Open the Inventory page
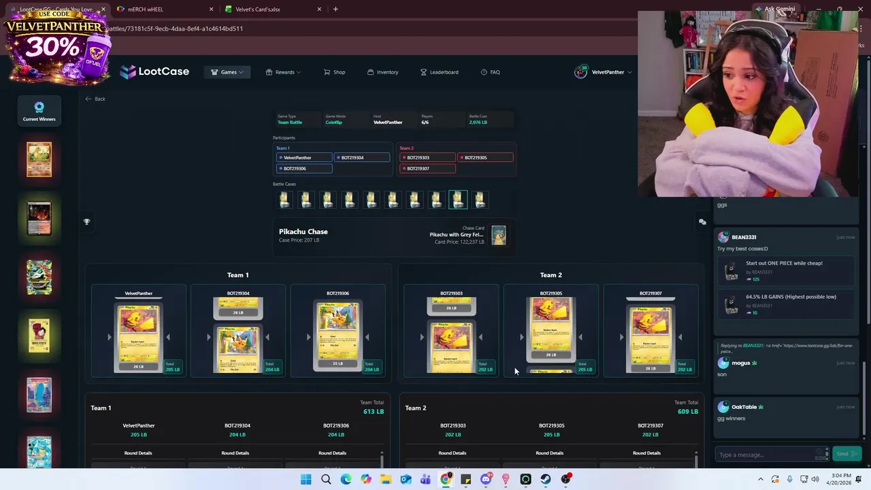Viewport: 871px width, 490px height. (382, 72)
